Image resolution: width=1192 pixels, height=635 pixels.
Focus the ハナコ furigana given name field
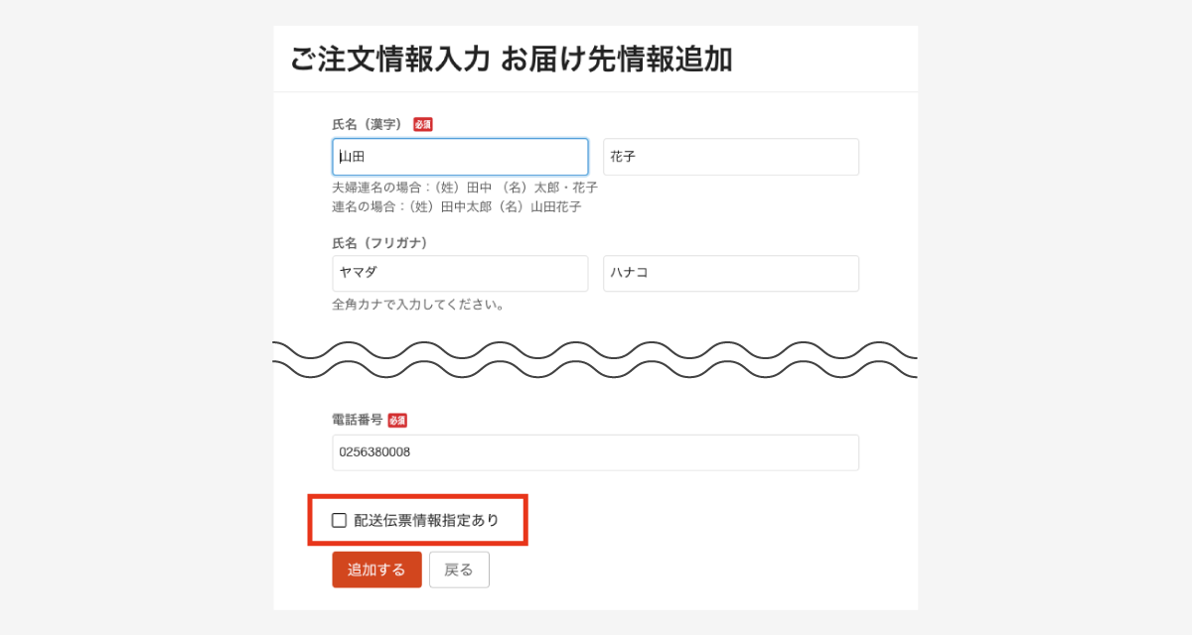(x=730, y=274)
